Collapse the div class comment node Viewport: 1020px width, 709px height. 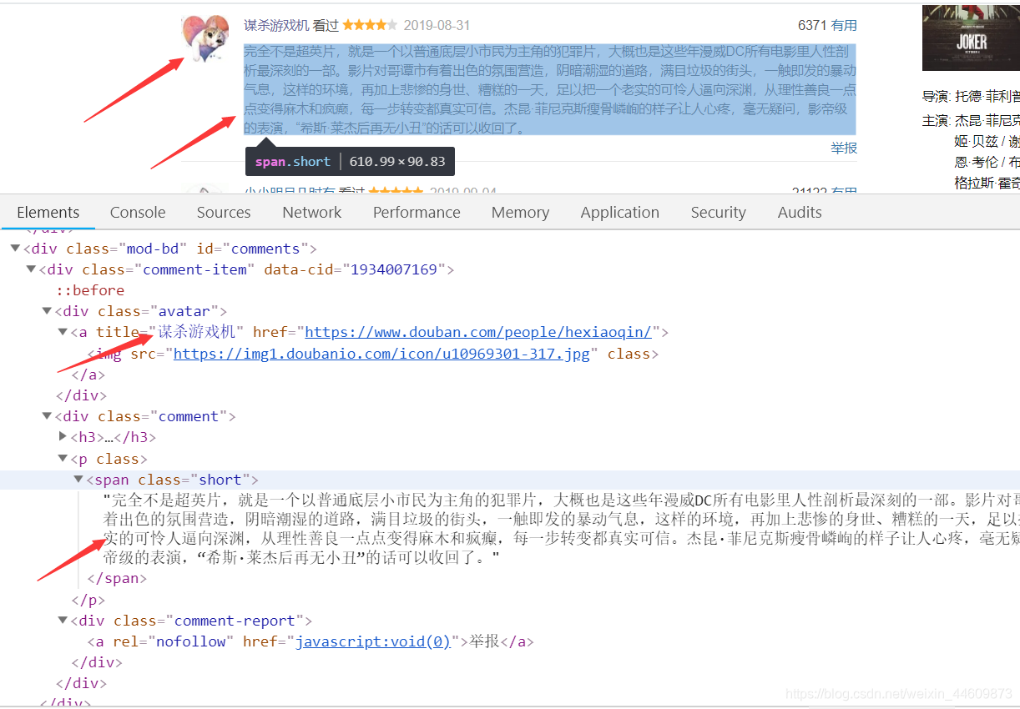pyautogui.click(x=48, y=416)
